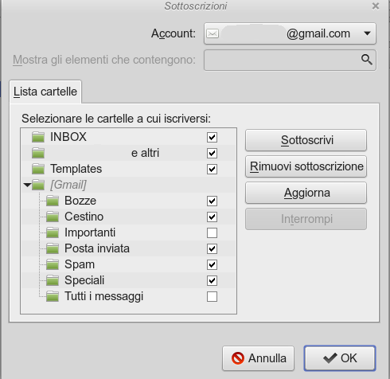Check the Tutti i messaggi checkbox

tap(212, 296)
